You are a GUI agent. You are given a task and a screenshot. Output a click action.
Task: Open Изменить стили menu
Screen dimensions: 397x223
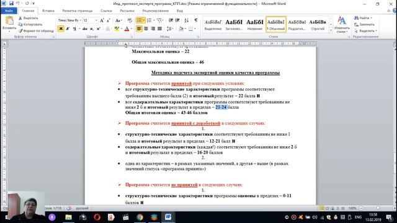342,25
